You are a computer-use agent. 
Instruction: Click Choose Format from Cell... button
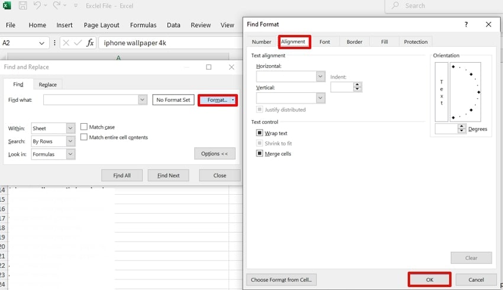click(x=281, y=279)
